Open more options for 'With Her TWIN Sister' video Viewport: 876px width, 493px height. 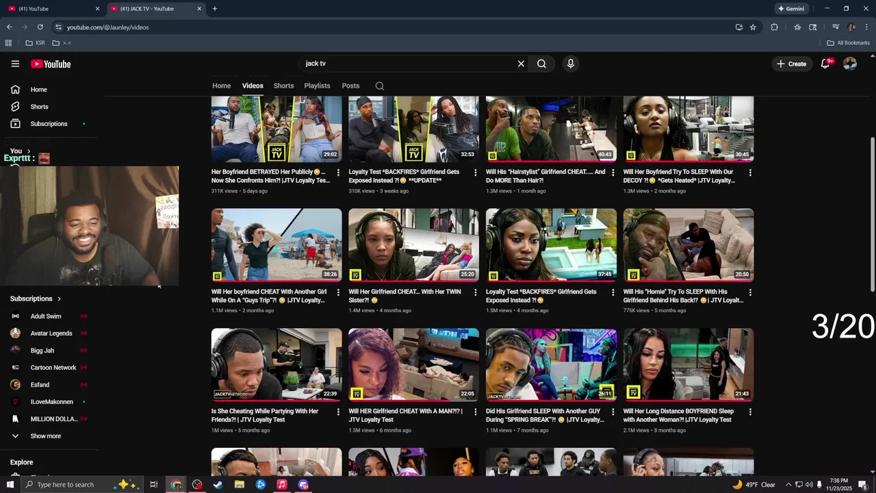click(x=476, y=292)
